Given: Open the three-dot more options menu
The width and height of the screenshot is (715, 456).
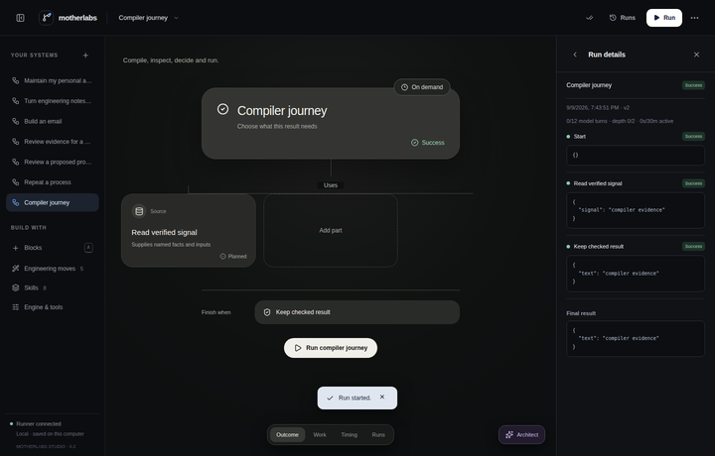Looking at the screenshot, I should click(694, 18).
